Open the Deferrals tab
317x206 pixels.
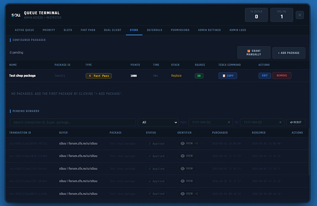(154, 30)
